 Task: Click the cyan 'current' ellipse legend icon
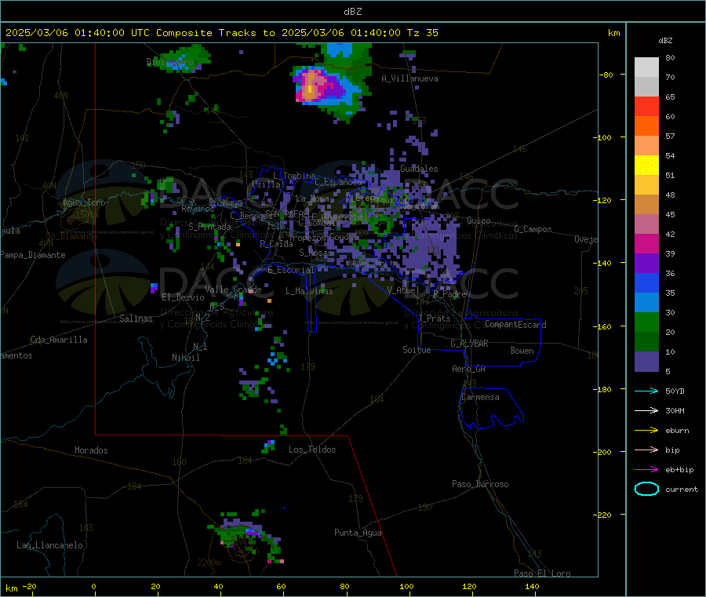click(646, 489)
